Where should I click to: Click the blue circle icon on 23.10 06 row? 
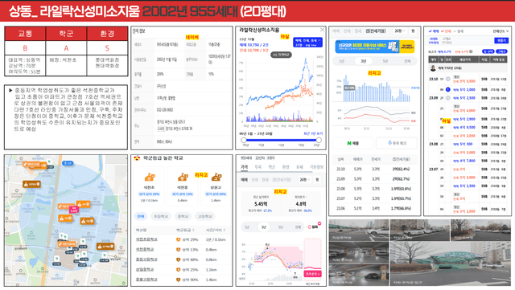pos(447,89)
